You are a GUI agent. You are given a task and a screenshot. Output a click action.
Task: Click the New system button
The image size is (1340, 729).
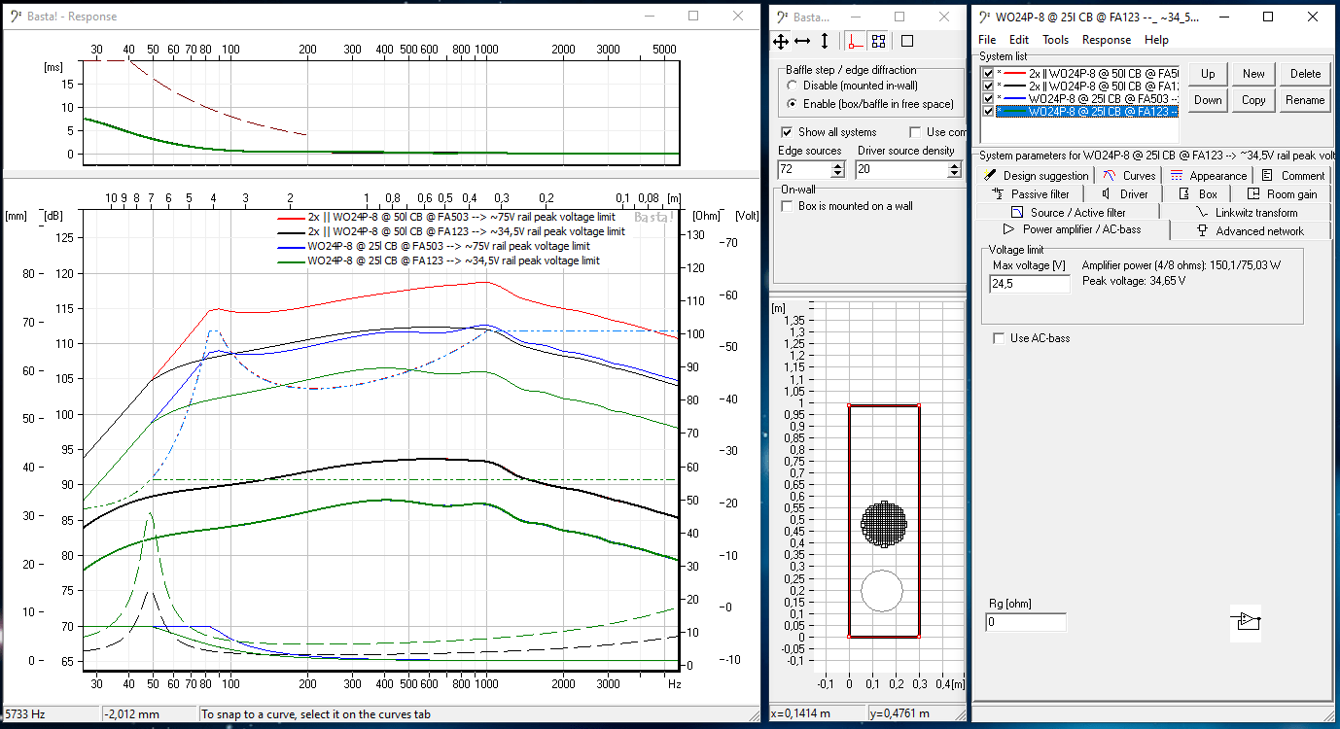[1253, 74]
